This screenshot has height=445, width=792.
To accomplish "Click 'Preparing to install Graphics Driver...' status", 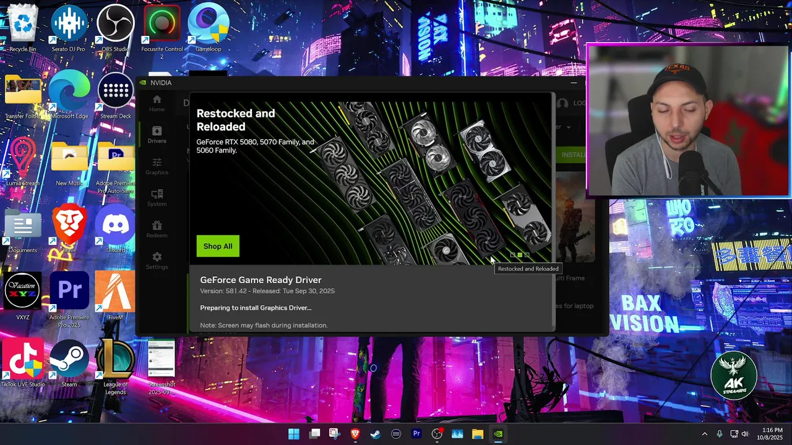I will (256, 308).
